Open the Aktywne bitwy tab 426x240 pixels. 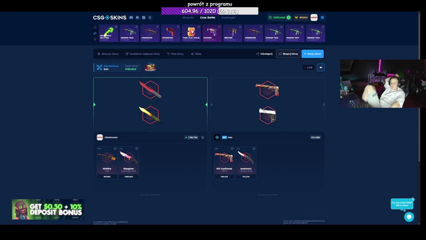click(108, 54)
